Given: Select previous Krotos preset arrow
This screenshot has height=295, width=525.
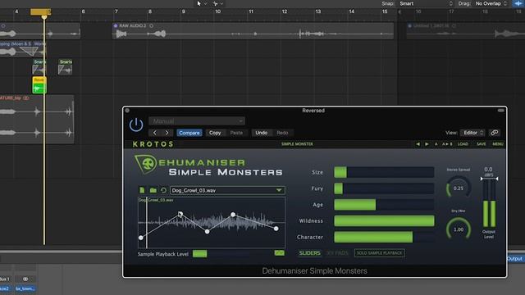Looking at the screenshot, I should pyautogui.click(x=418, y=144).
